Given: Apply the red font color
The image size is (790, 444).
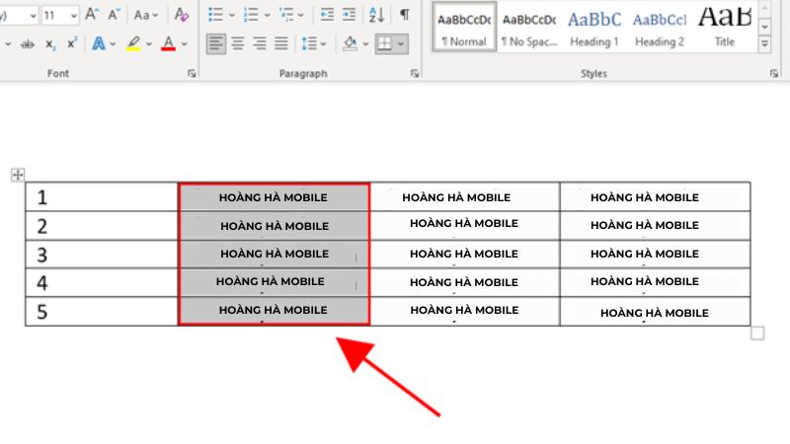Looking at the screenshot, I should (168, 44).
